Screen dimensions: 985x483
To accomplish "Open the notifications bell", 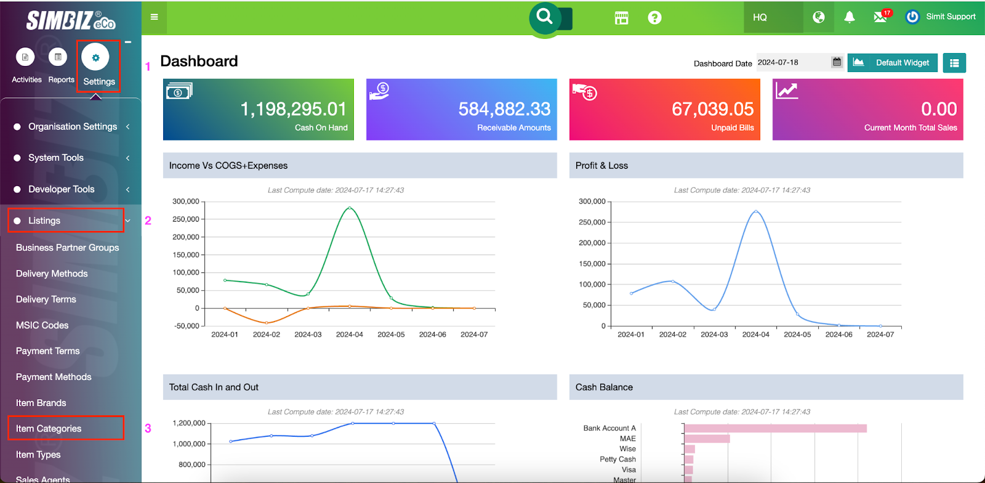I will pos(850,17).
